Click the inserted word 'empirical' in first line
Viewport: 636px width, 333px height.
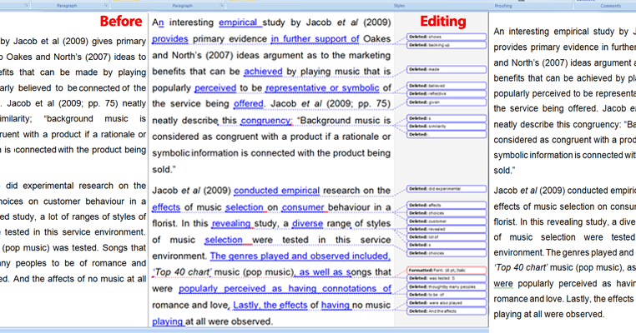pos(238,22)
